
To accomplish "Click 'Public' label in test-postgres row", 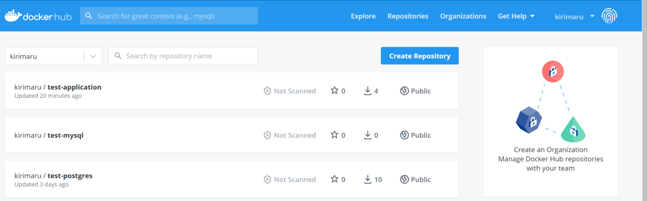I will click(x=421, y=180).
